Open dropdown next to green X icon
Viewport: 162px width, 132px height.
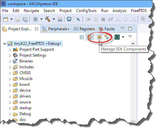[x=123, y=37]
